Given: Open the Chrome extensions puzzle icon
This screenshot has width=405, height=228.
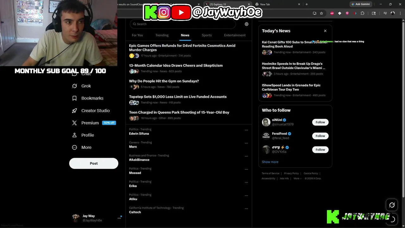Looking at the screenshot, I should (363, 13).
